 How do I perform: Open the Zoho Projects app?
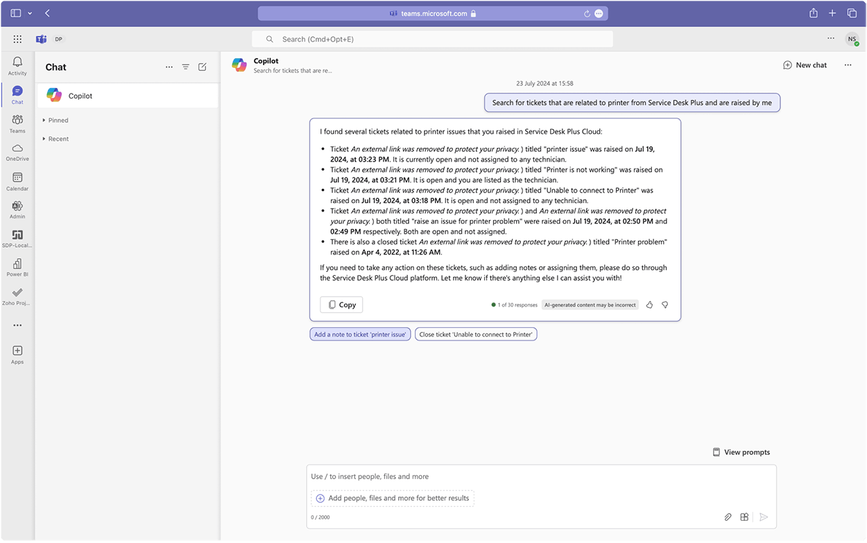click(x=17, y=297)
